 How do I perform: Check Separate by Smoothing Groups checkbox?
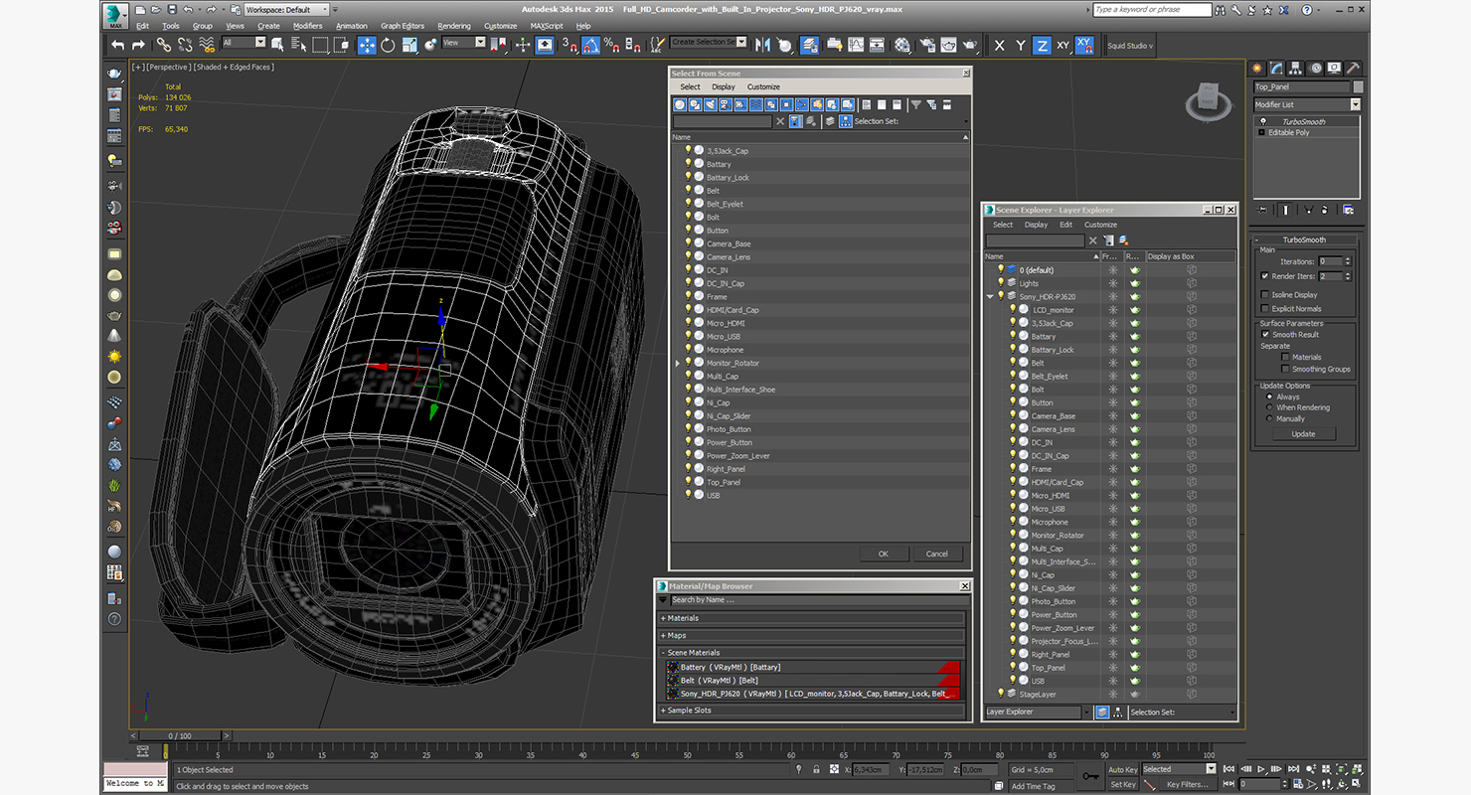[1285, 369]
